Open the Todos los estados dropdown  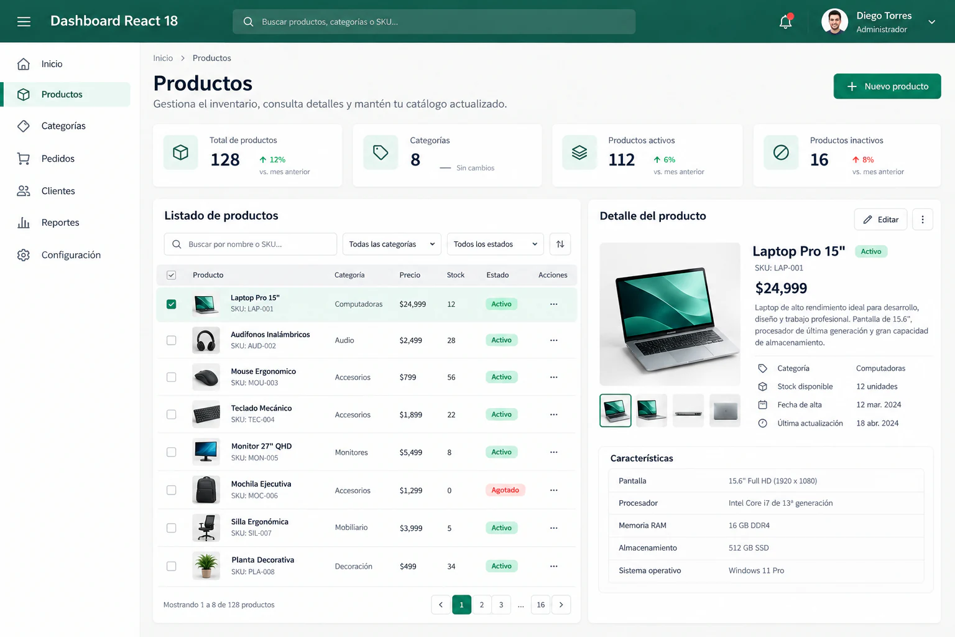[x=495, y=244]
